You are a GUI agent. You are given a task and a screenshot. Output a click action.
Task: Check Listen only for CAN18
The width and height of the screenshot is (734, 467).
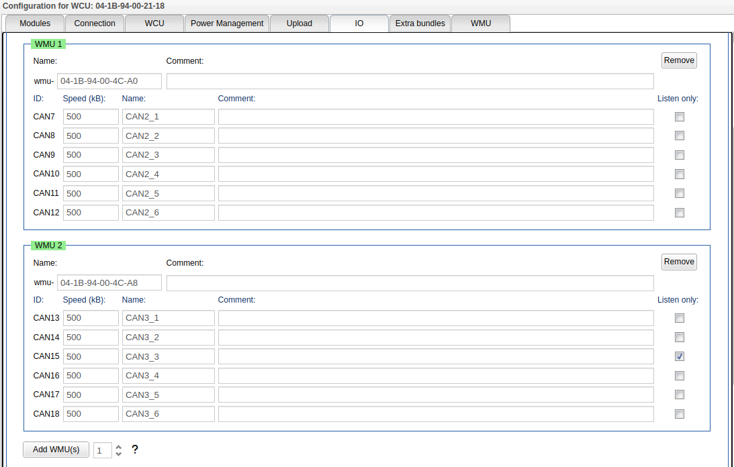click(x=680, y=414)
